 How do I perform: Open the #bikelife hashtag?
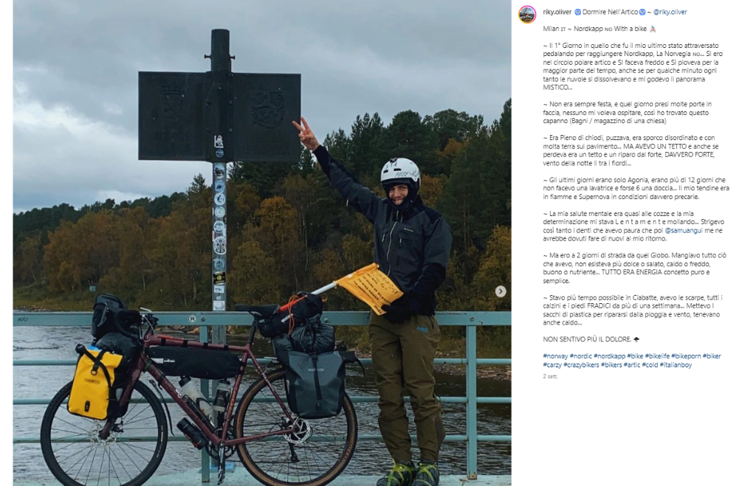pyautogui.click(x=657, y=356)
